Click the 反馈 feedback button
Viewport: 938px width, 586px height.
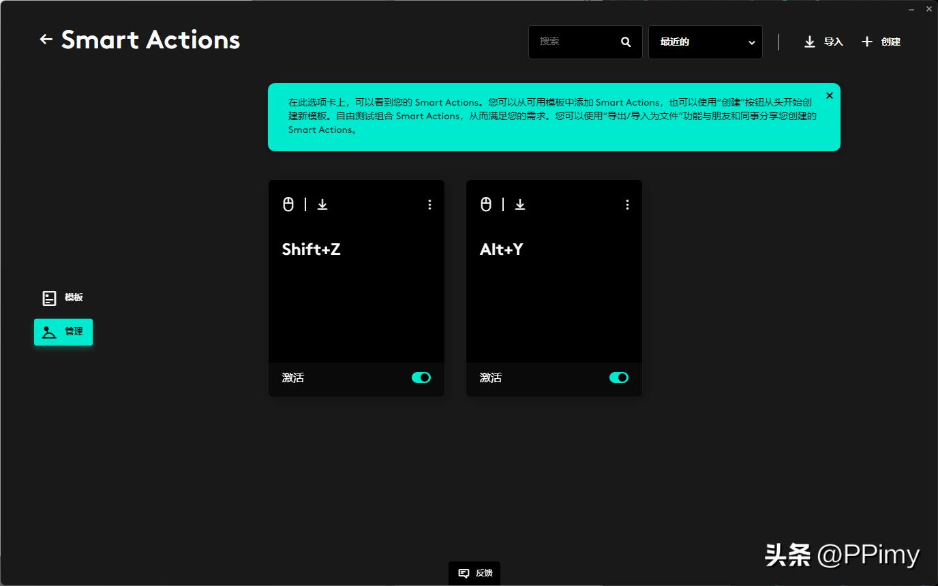[474, 573]
